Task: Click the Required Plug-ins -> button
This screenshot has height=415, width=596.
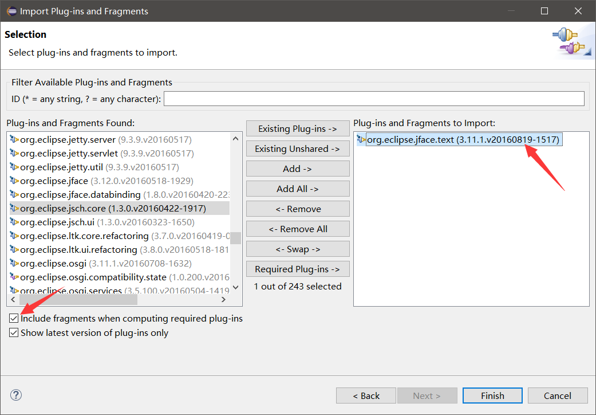Action: 298,269
